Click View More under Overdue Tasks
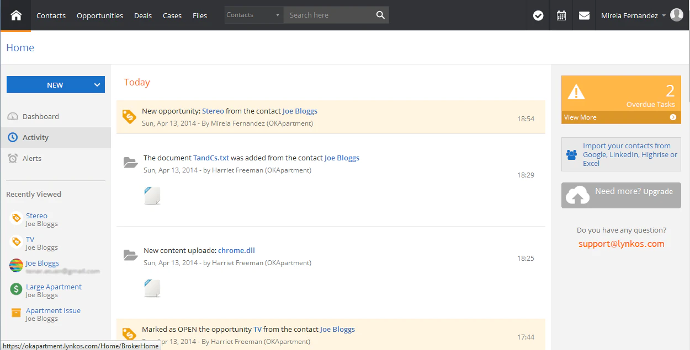Screen dimensions: 690x350 coord(580,117)
